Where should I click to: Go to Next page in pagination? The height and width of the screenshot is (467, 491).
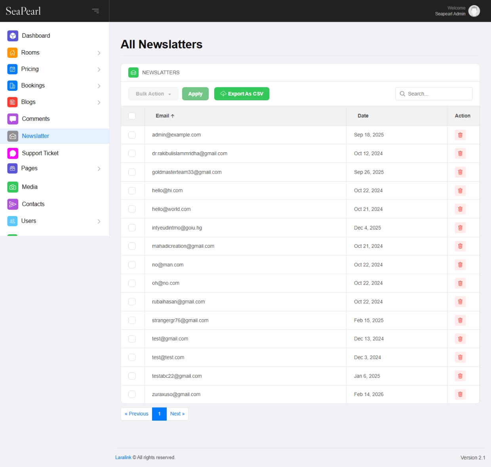[177, 414]
